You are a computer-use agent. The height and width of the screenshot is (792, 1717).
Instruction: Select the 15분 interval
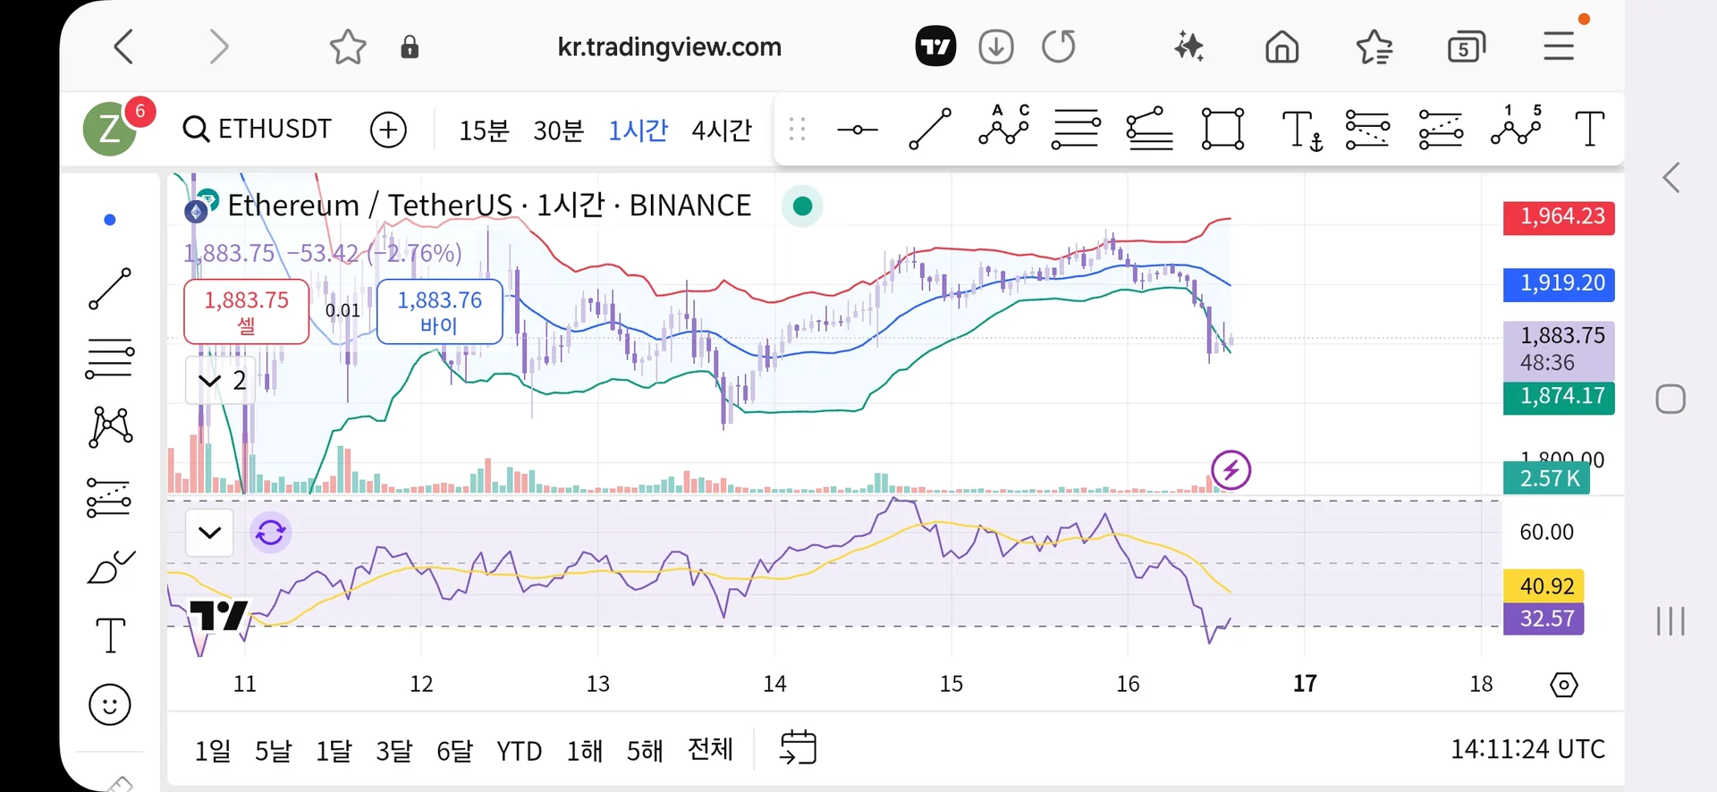coord(484,131)
